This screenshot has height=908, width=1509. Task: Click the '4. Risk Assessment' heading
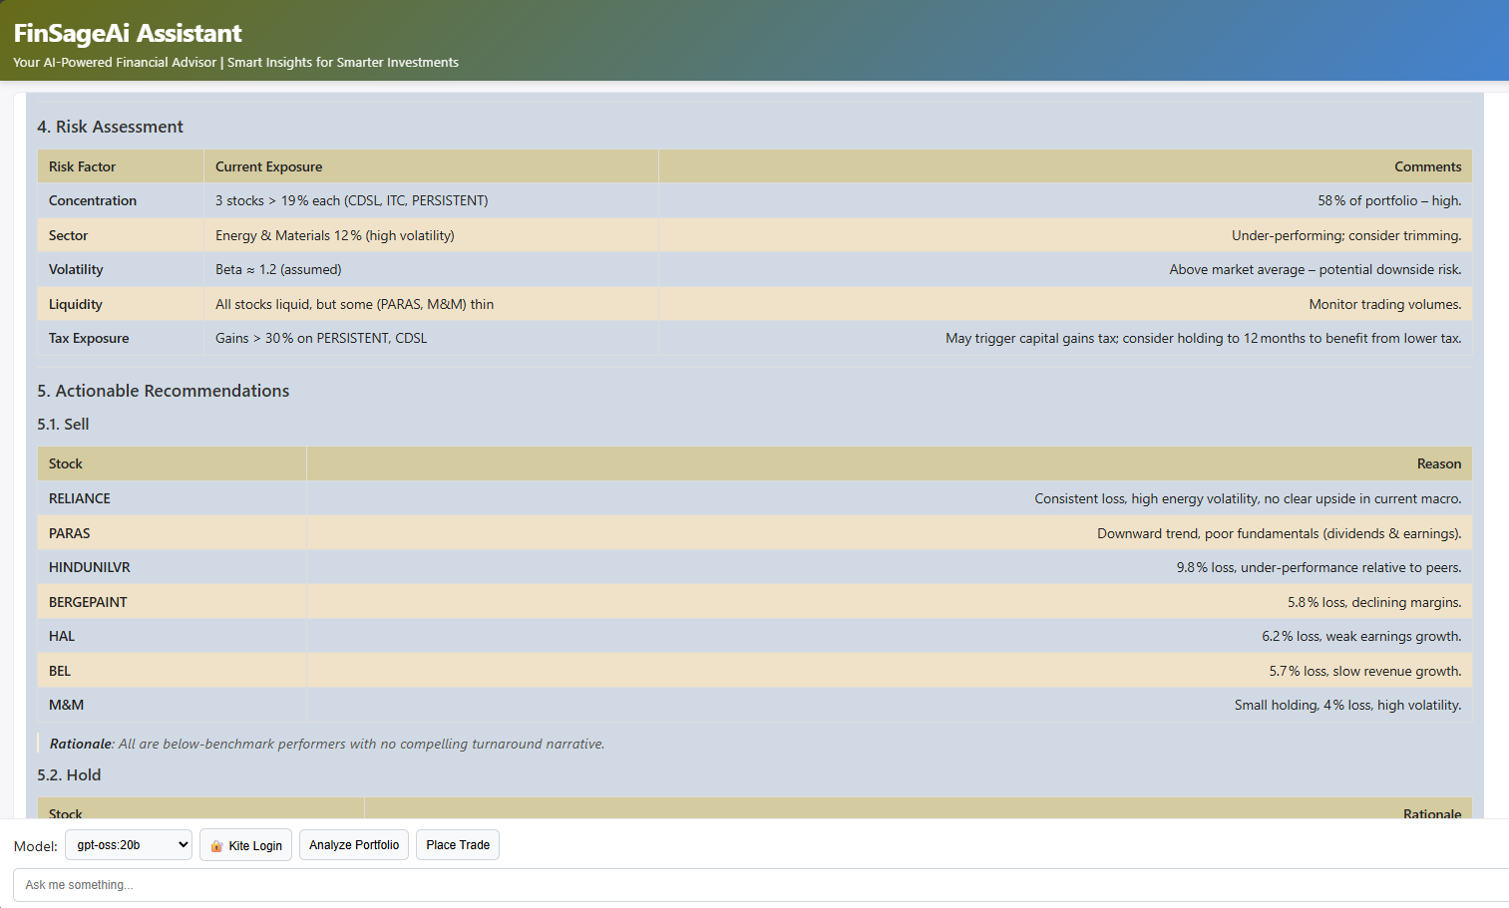point(110,128)
